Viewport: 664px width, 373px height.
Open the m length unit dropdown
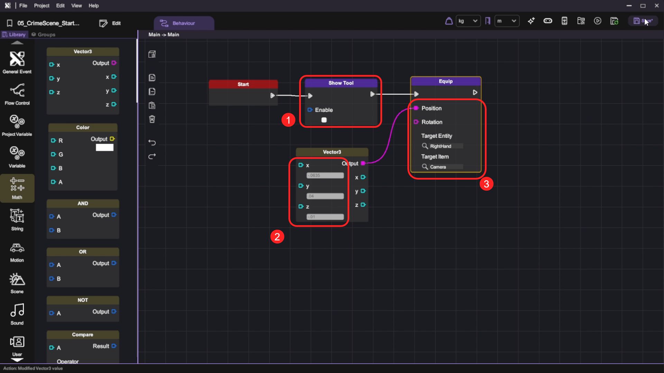[507, 21]
